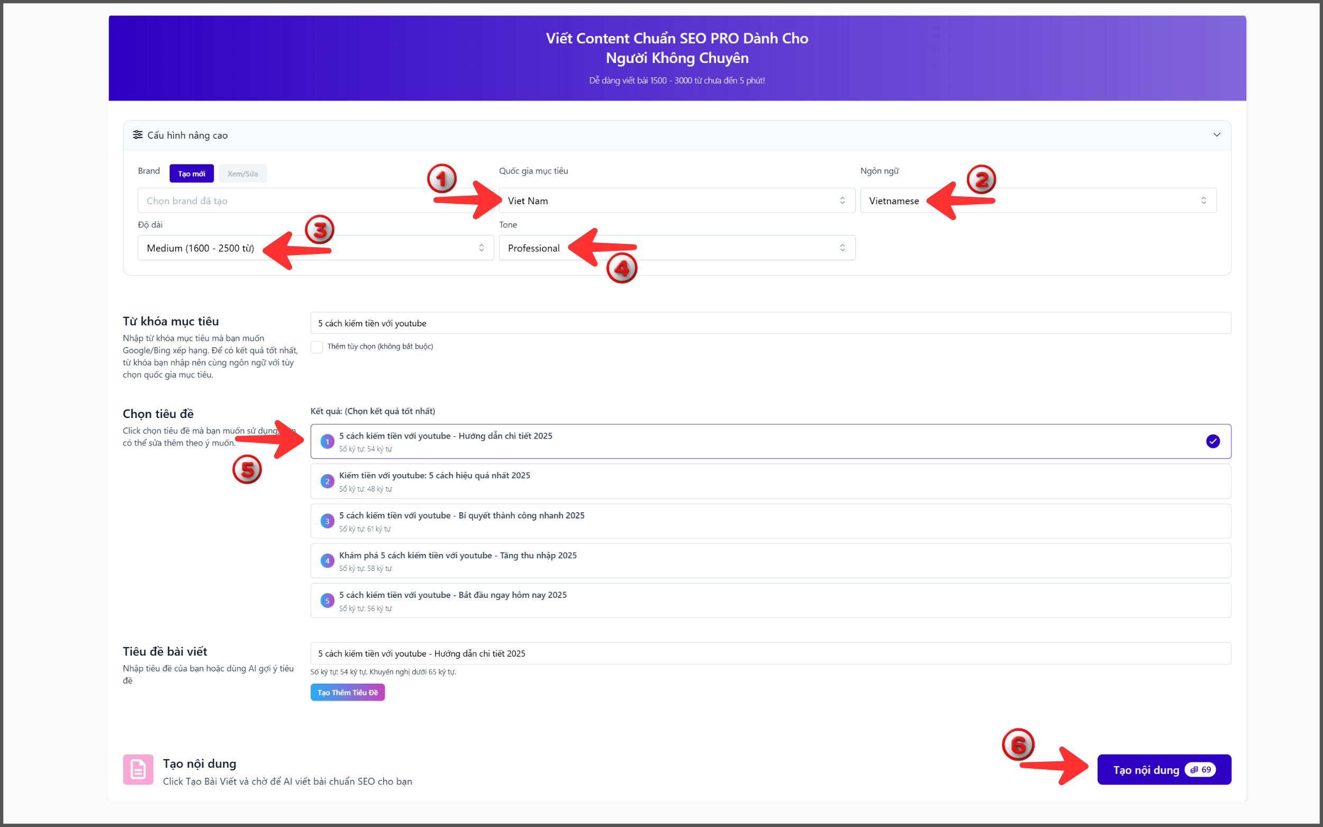This screenshot has height=827, width=1323.
Task: Collapse the Cấu hình nâng cao panel chevron
Action: pyautogui.click(x=1216, y=134)
